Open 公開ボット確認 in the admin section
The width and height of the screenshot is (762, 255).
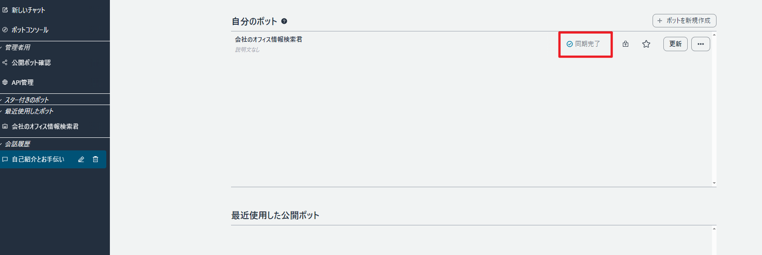(x=31, y=63)
